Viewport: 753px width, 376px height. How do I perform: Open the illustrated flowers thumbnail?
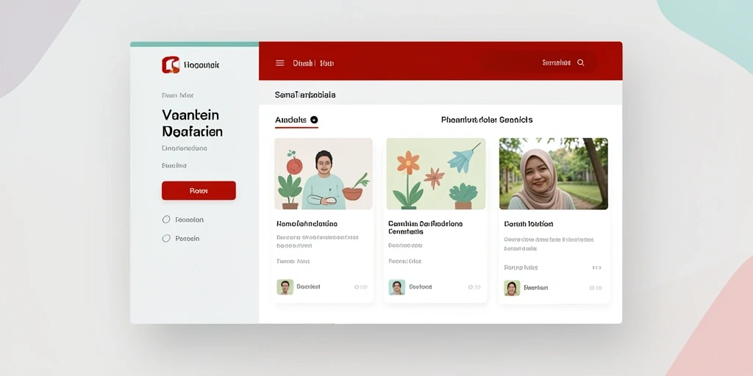coord(435,173)
